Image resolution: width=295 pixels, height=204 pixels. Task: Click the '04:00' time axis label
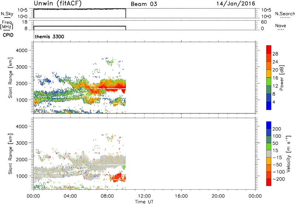[x=70, y=196]
